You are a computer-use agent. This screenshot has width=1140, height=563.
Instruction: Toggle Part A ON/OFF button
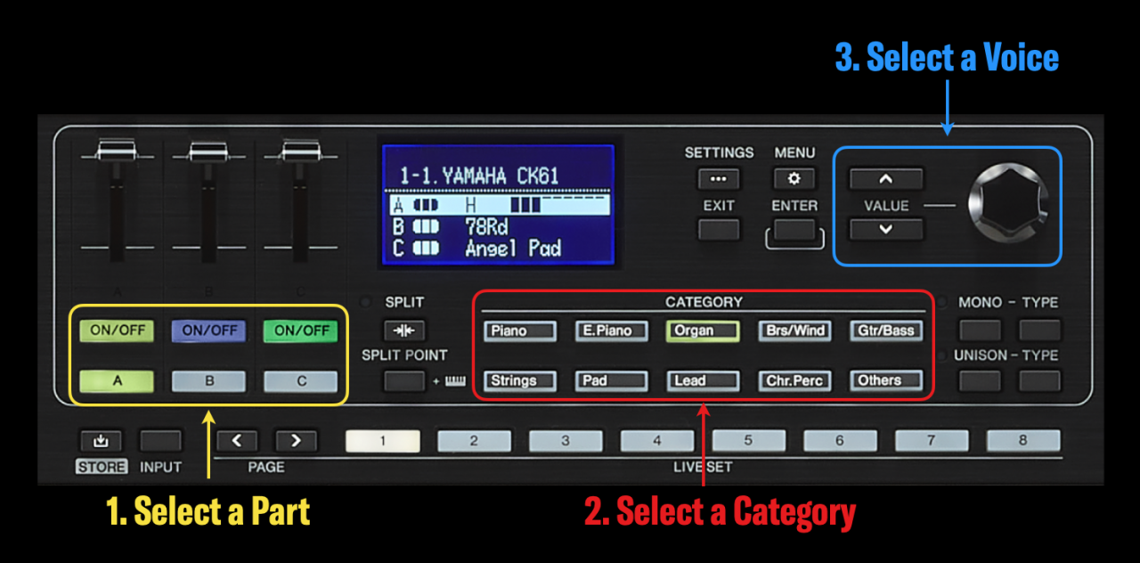(116, 330)
